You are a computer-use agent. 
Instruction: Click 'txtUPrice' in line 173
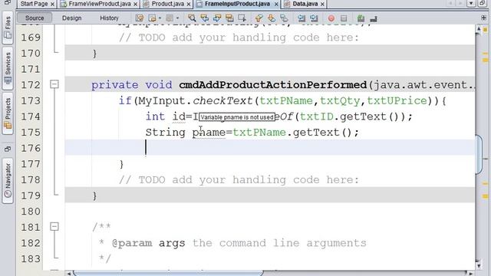(397, 100)
